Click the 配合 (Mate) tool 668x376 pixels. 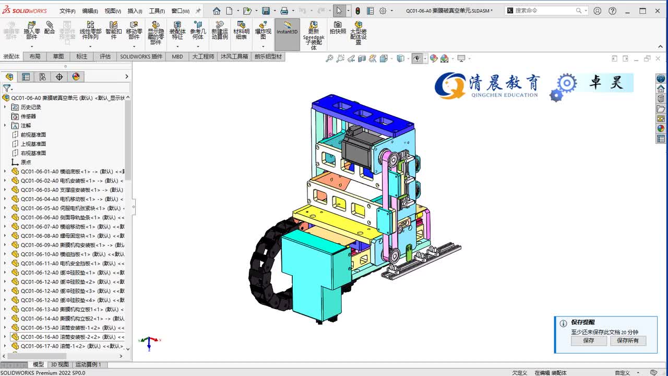(x=50, y=28)
